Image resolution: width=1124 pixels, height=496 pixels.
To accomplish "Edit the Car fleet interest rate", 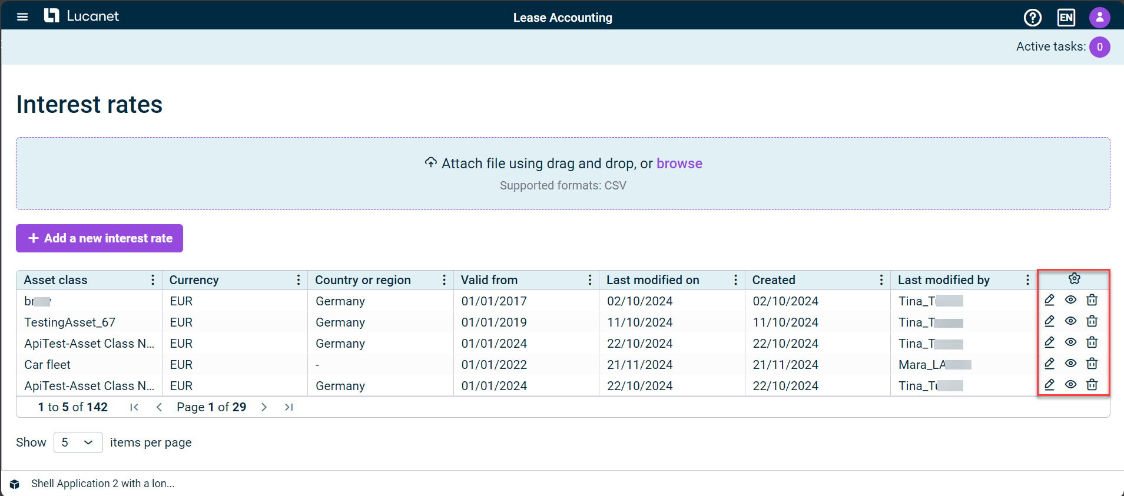I will tap(1049, 364).
